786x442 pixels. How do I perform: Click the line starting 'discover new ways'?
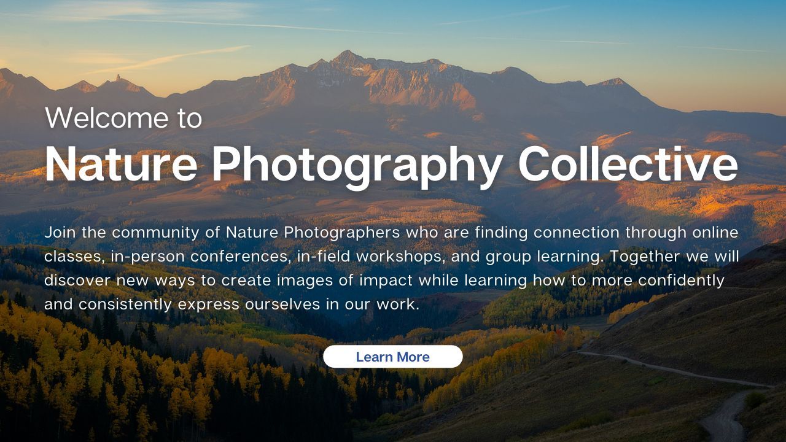point(384,281)
